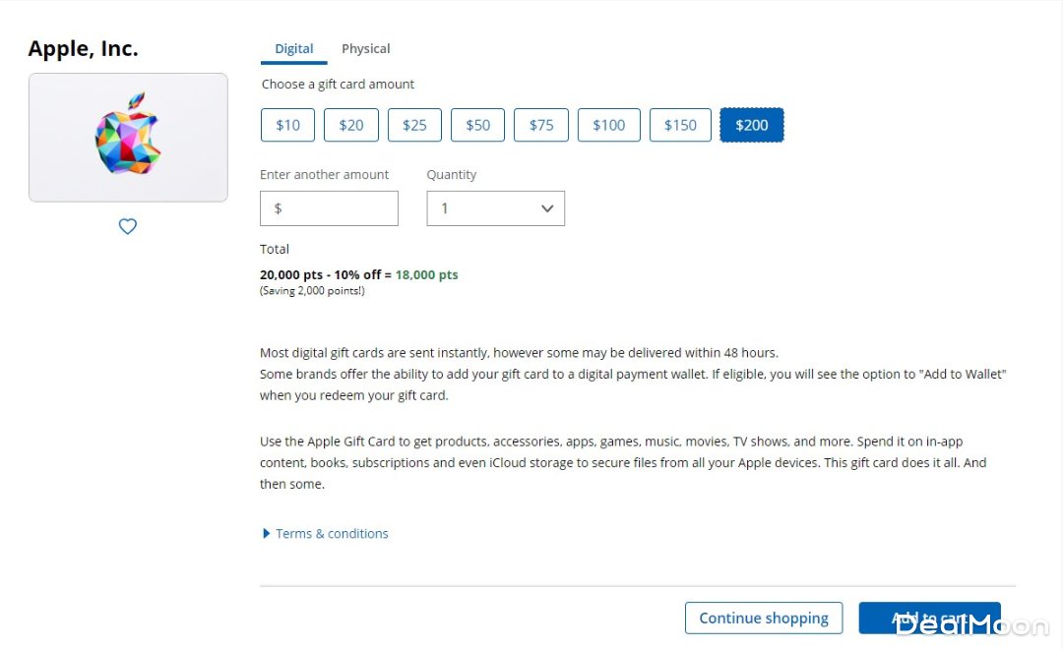Click the Enter another amount field
Viewport: 1063px width, 649px height.
[x=329, y=208]
